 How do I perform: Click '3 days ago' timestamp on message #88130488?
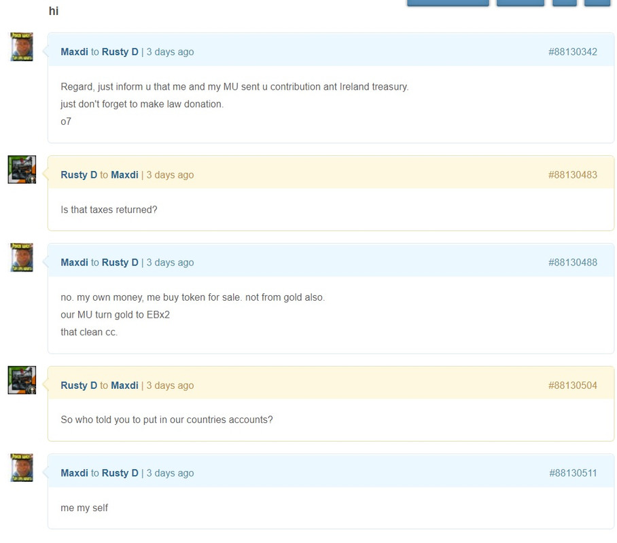[x=171, y=263]
